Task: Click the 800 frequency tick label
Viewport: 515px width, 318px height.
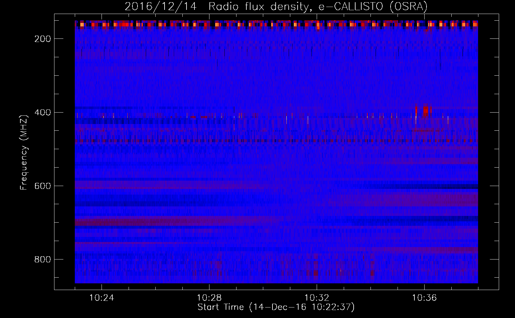Action: pyautogui.click(x=43, y=259)
